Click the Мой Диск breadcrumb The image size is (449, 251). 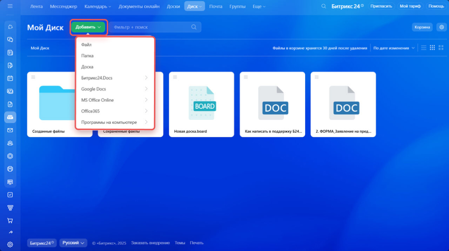40,48
